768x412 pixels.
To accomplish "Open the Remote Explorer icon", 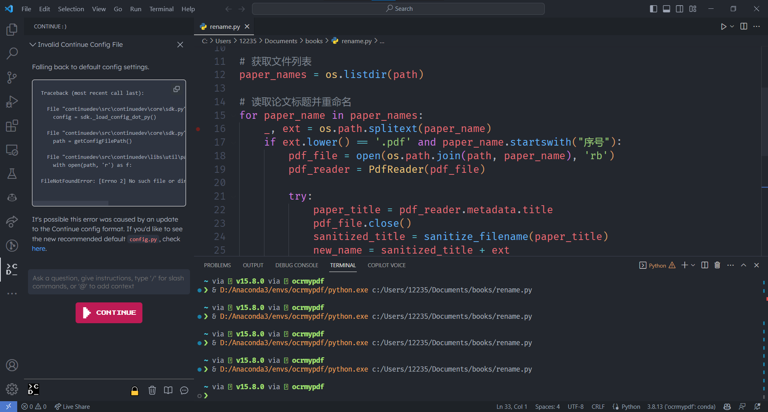I will pyautogui.click(x=12, y=150).
